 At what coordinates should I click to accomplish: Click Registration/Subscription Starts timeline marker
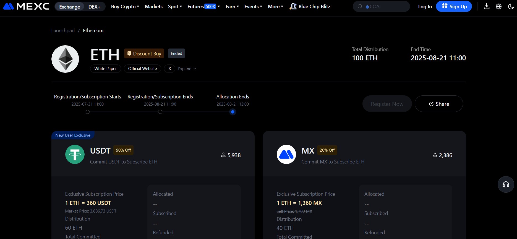point(88,112)
